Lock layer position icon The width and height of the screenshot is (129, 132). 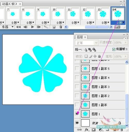click(x=95, y=56)
